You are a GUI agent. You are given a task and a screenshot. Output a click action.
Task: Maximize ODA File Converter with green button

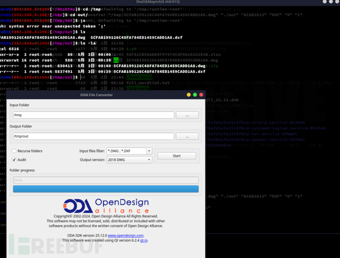tap(195, 95)
